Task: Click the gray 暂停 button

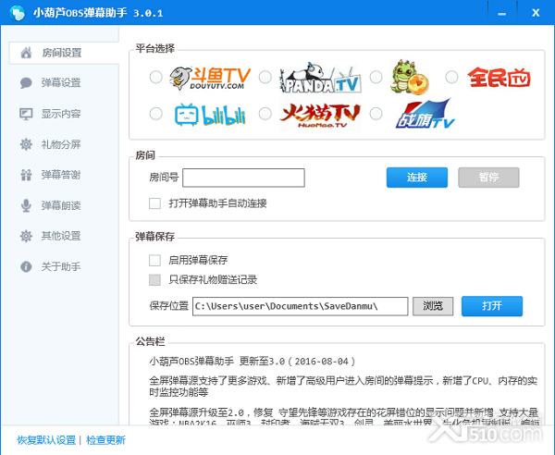Action: point(488,178)
